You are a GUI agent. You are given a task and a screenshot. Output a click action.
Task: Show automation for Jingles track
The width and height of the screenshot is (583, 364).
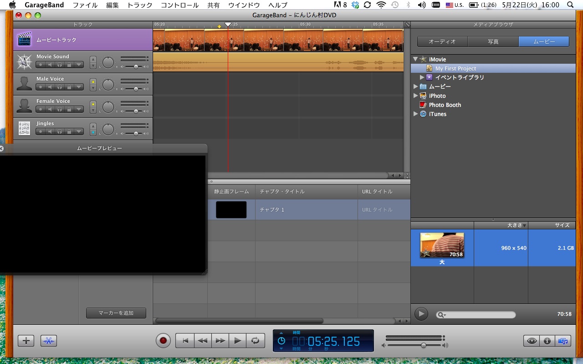point(79,131)
